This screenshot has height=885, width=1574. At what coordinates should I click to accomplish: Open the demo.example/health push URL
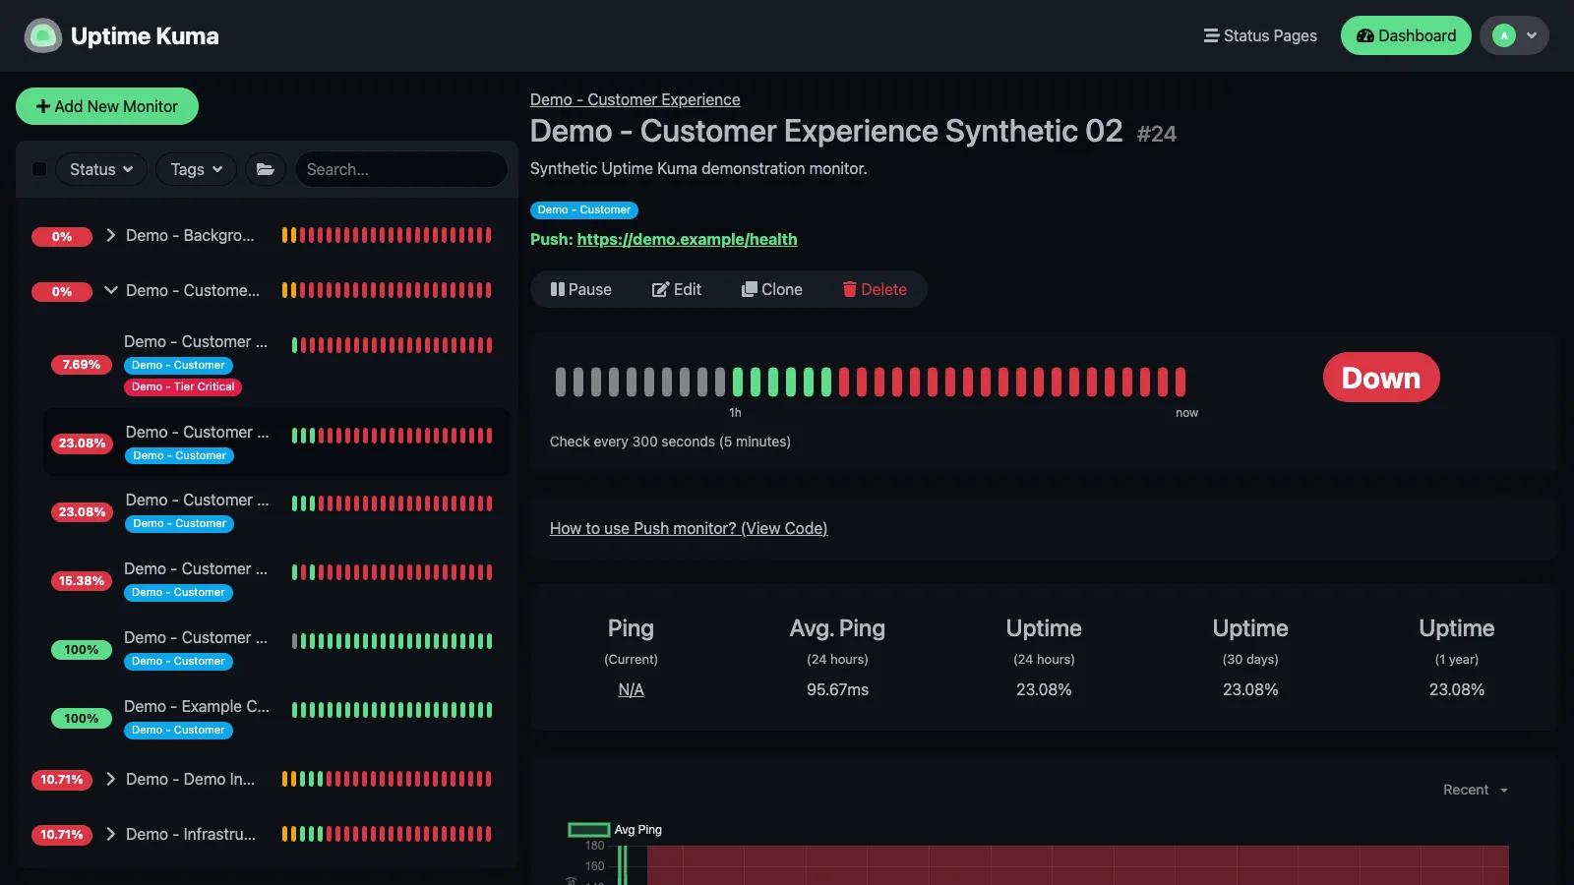point(687,239)
